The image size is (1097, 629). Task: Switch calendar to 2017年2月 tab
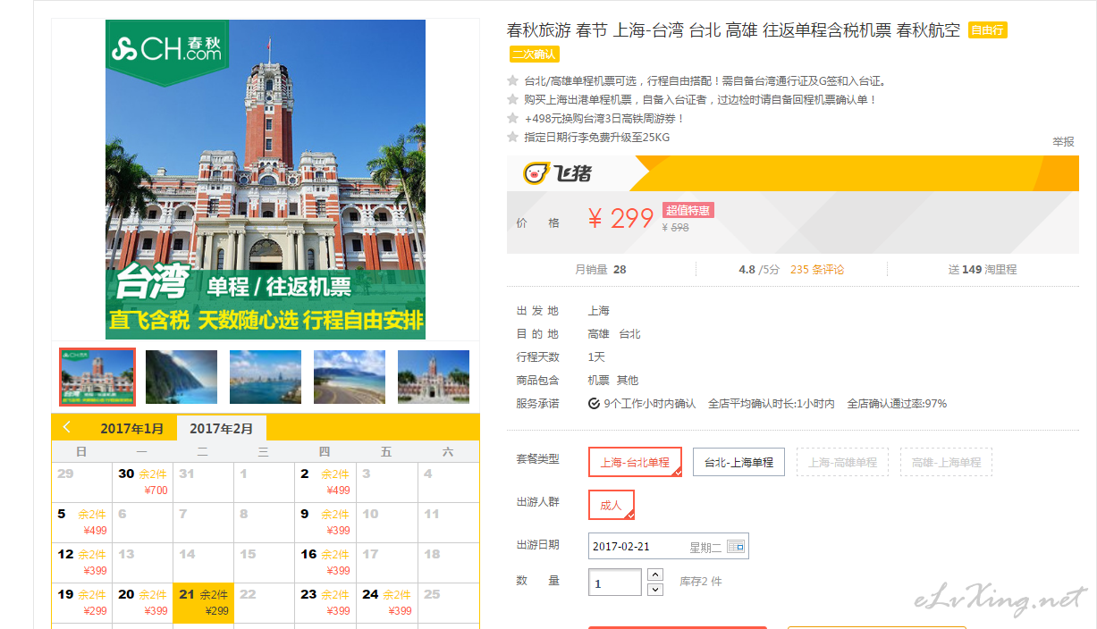pos(222,428)
